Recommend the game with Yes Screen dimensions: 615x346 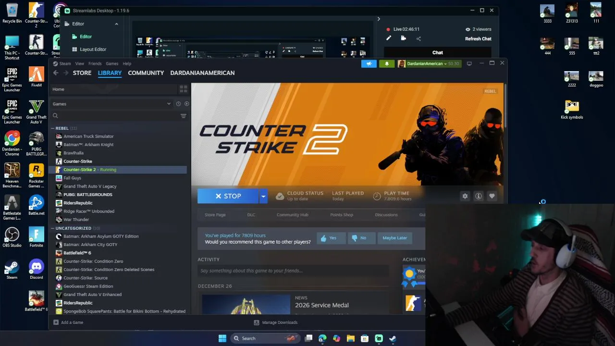click(x=331, y=238)
